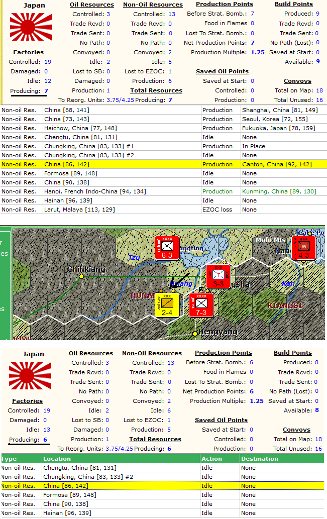
Task: Click Build Points Produced value 8
Action: pyautogui.click(x=317, y=362)
